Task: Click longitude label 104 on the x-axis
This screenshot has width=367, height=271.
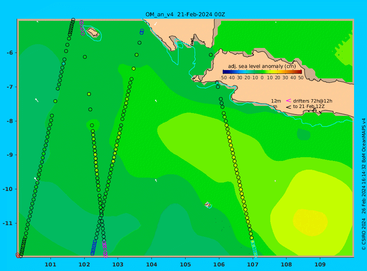Action: click(x=151, y=265)
